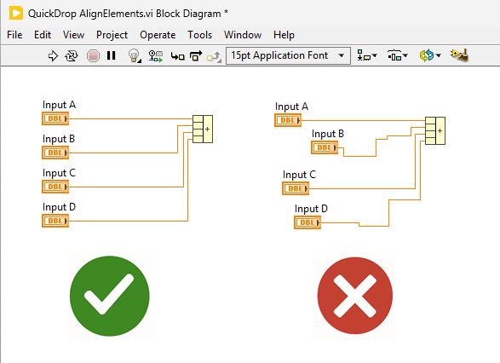The width and height of the screenshot is (500, 363).
Task: Click the Run arrow button
Action: (x=53, y=56)
